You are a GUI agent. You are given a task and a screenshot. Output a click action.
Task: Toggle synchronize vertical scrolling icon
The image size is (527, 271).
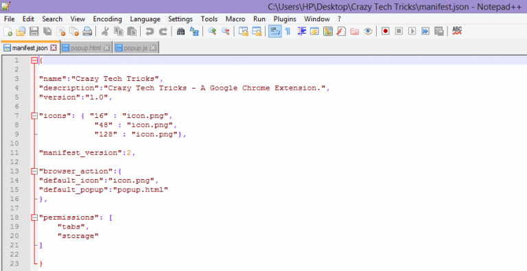click(x=244, y=32)
